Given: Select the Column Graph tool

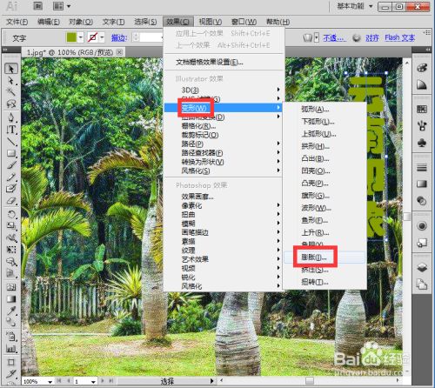Looking at the screenshot, I should tap(11, 349).
